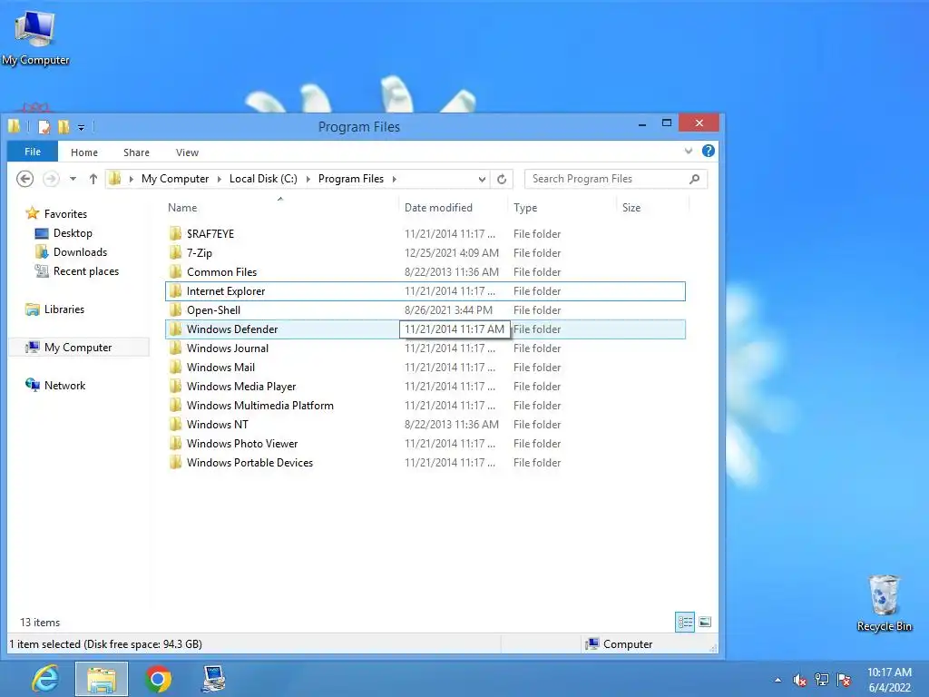
Task: Open the Recycle Bin on desktop
Action: 884,603
